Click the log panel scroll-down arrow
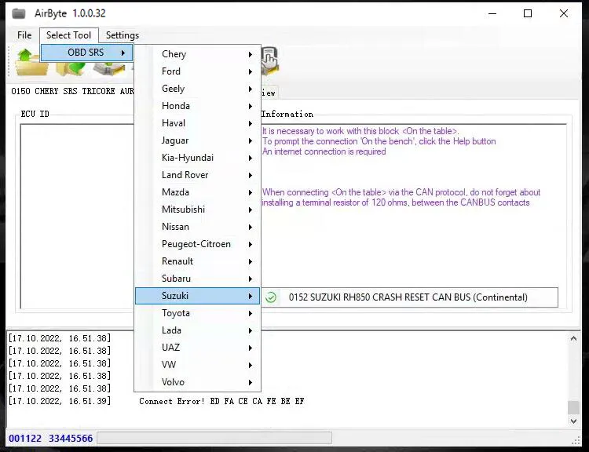This screenshot has height=452, width=589. [x=573, y=421]
